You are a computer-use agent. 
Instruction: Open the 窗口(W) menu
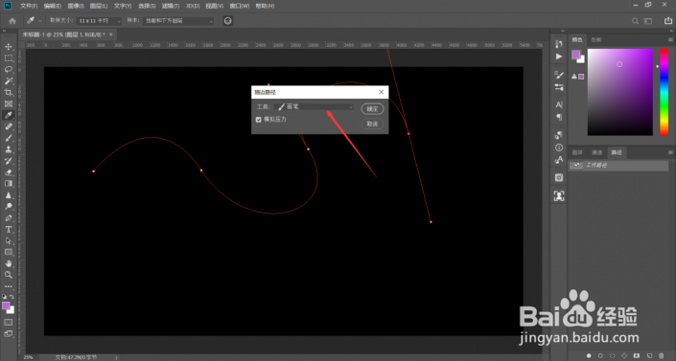240,6
